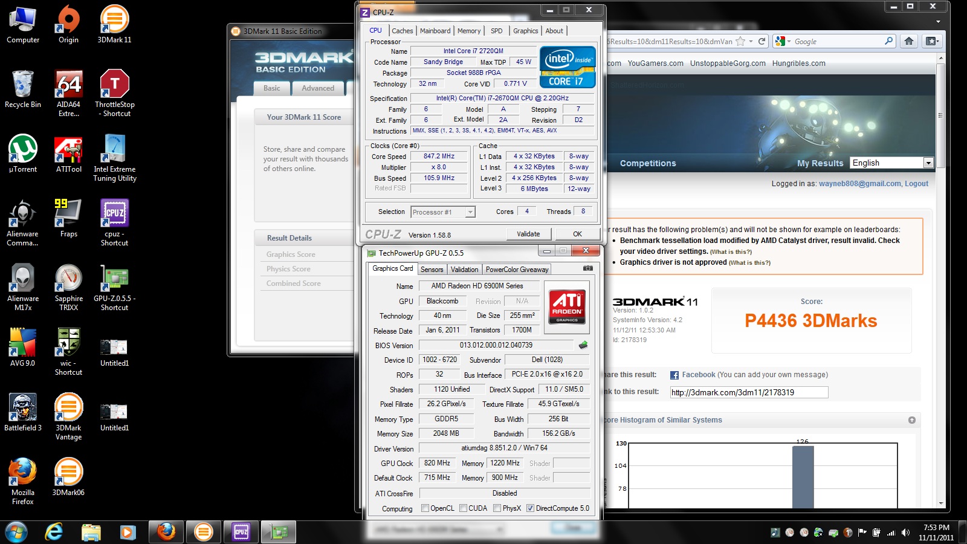
Task: Click the Google search magnifier icon
Action: coord(888,41)
